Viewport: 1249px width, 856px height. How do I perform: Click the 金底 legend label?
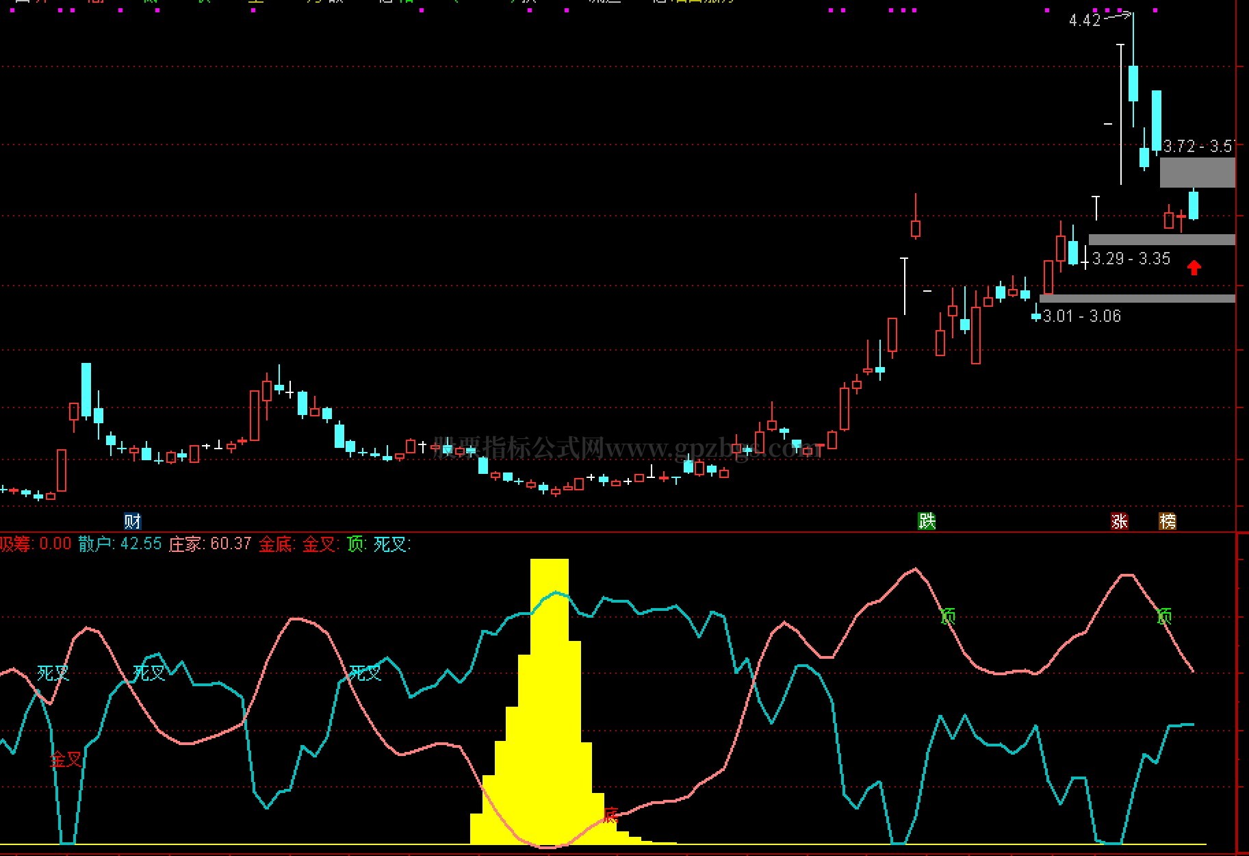(277, 544)
